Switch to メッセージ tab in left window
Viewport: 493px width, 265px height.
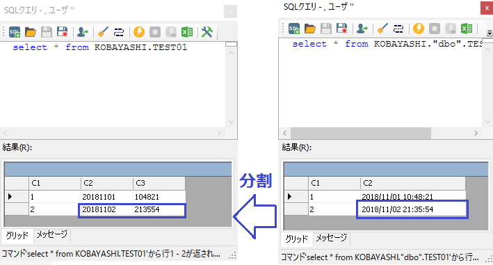tap(52, 235)
